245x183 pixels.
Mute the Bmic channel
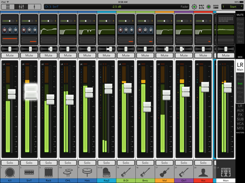point(145,55)
